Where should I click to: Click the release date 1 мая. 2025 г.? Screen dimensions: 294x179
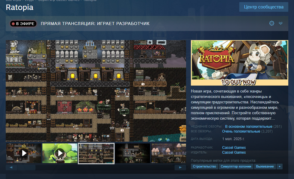233,139
